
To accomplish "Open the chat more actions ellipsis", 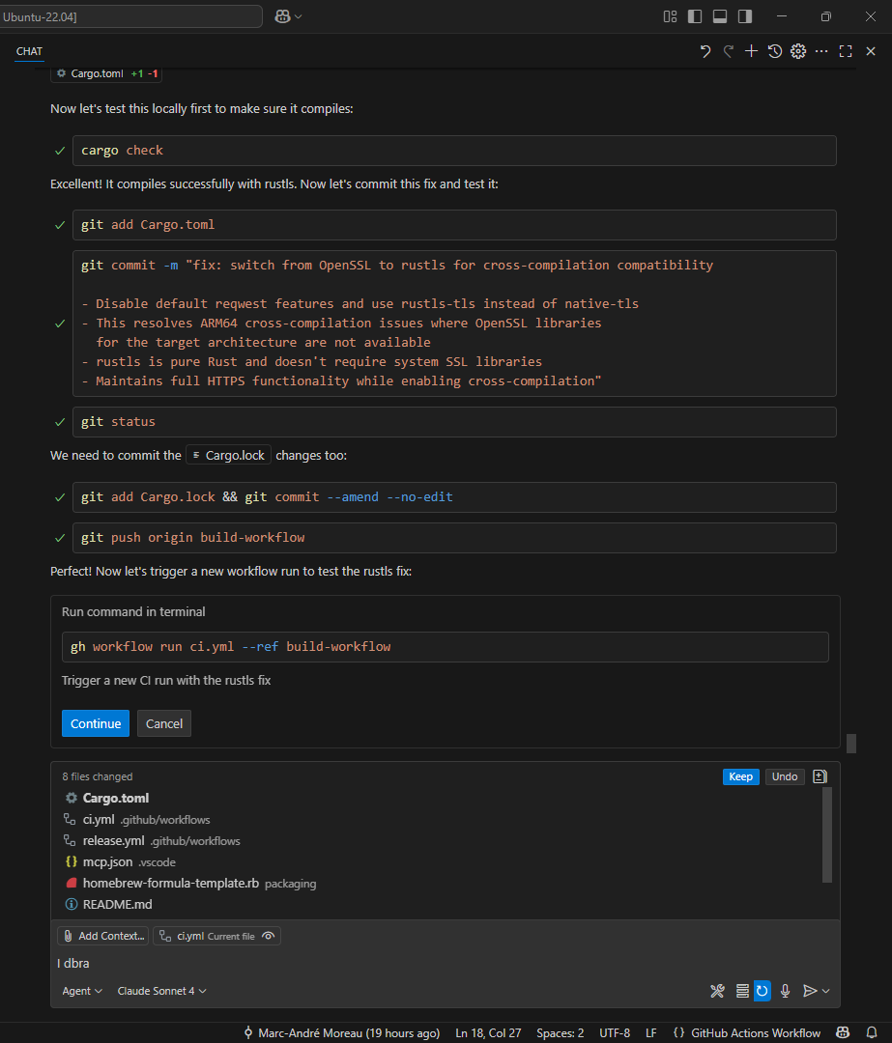I will pos(821,51).
